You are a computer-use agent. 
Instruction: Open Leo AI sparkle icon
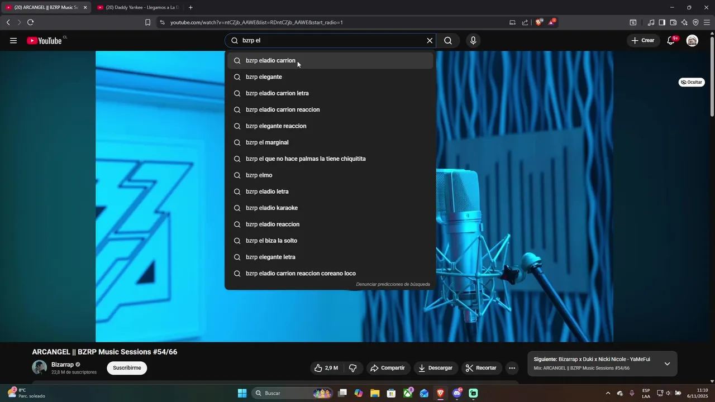[x=684, y=22]
